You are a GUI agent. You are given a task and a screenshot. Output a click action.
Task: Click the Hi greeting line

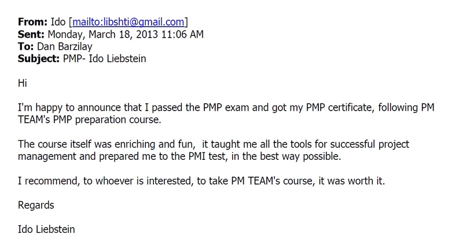(23, 83)
